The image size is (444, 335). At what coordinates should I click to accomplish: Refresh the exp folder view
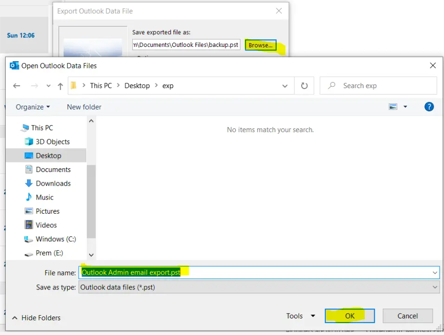pyautogui.click(x=304, y=86)
